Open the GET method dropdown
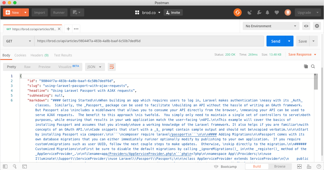Viewport: 324px width, 170px height. (18, 41)
